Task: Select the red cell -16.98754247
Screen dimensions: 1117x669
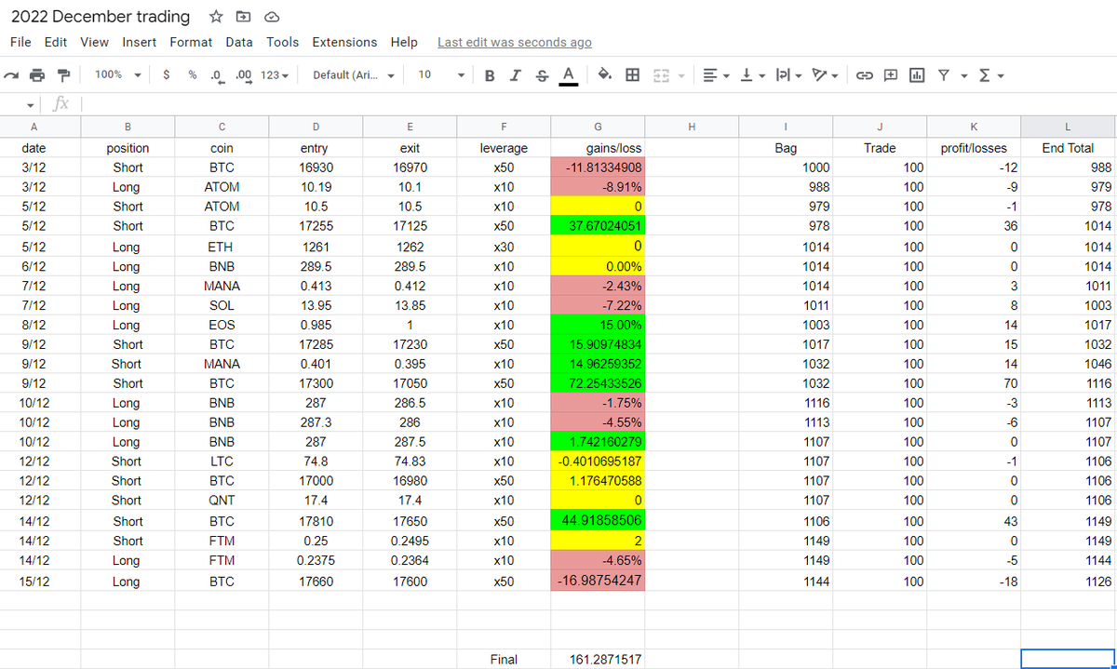Action: pos(598,581)
